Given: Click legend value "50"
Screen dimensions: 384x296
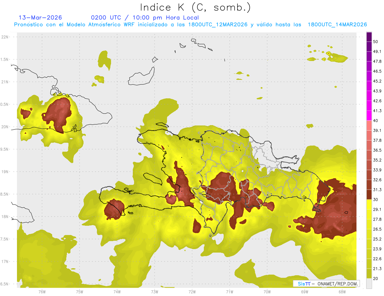Looking at the screenshot, I should [375, 42].
